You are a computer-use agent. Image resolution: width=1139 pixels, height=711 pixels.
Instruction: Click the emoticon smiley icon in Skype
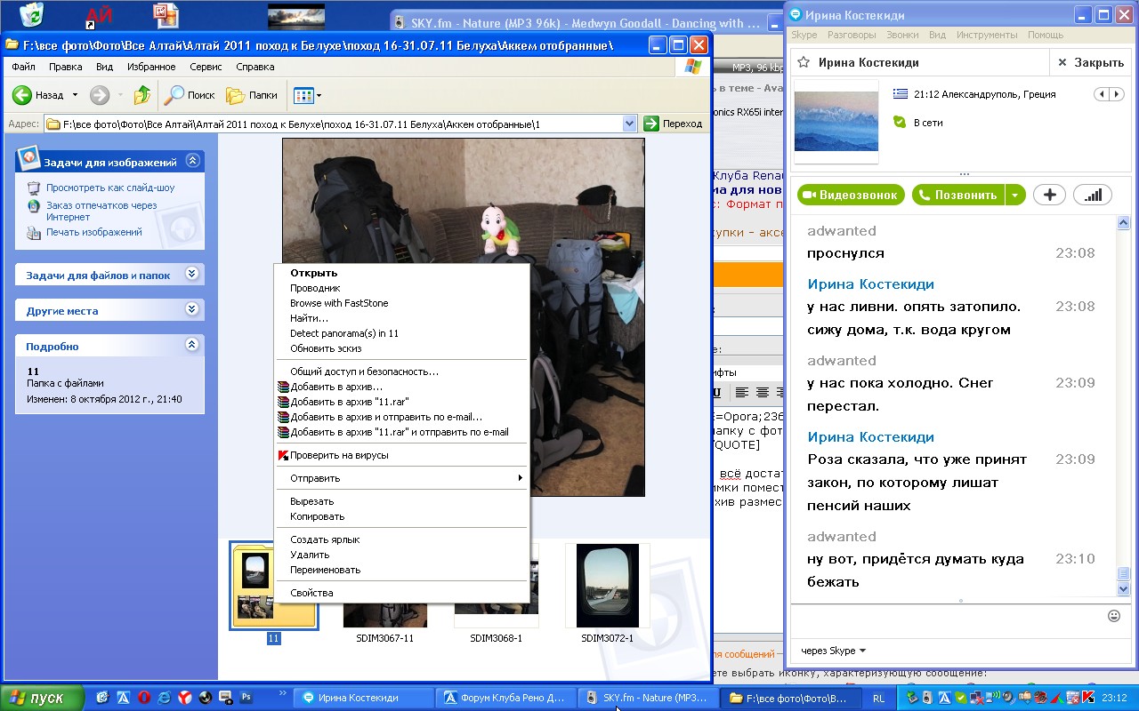click(x=1113, y=616)
